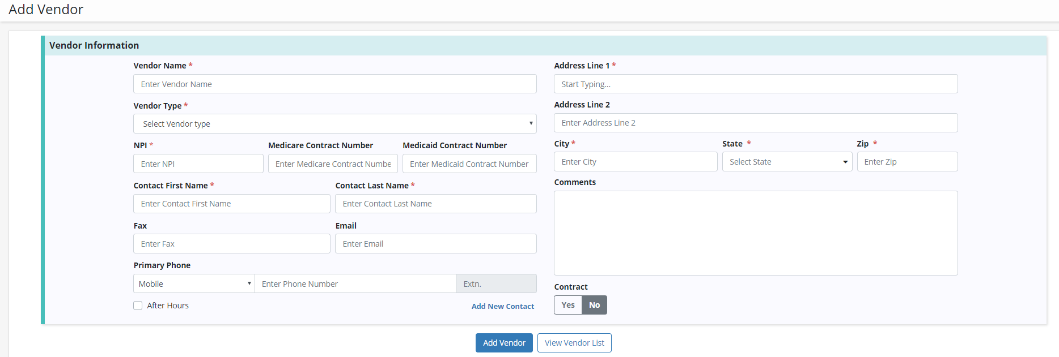Click the Address Line 1 field
The height and width of the screenshot is (357, 1059).
pos(755,84)
